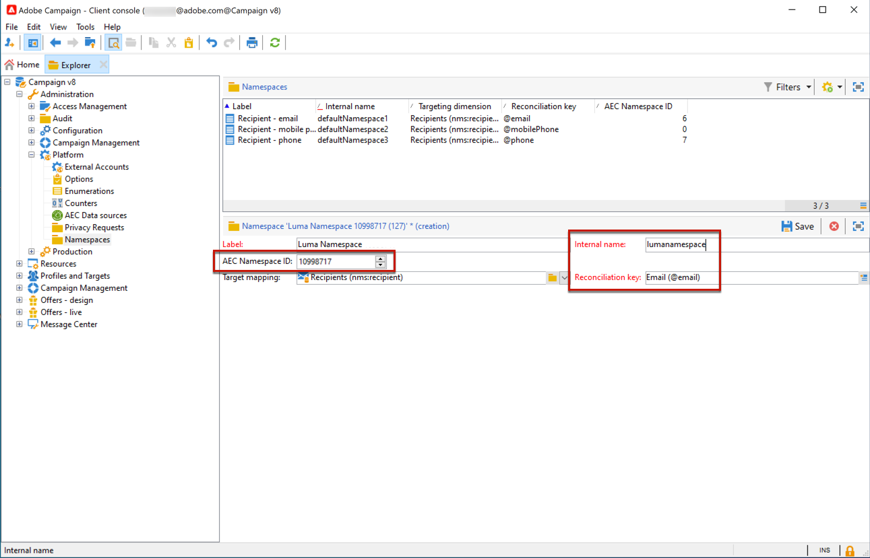Viewport: 870px width, 558px height.
Task: Switch to the Home tab
Action: pyautogui.click(x=22, y=65)
